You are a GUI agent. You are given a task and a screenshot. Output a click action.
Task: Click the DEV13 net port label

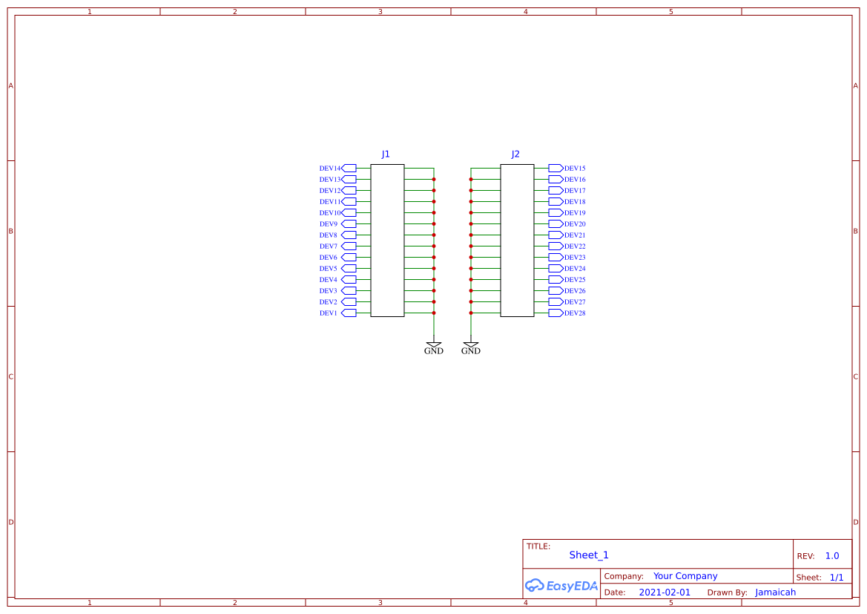[x=330, y=180]
